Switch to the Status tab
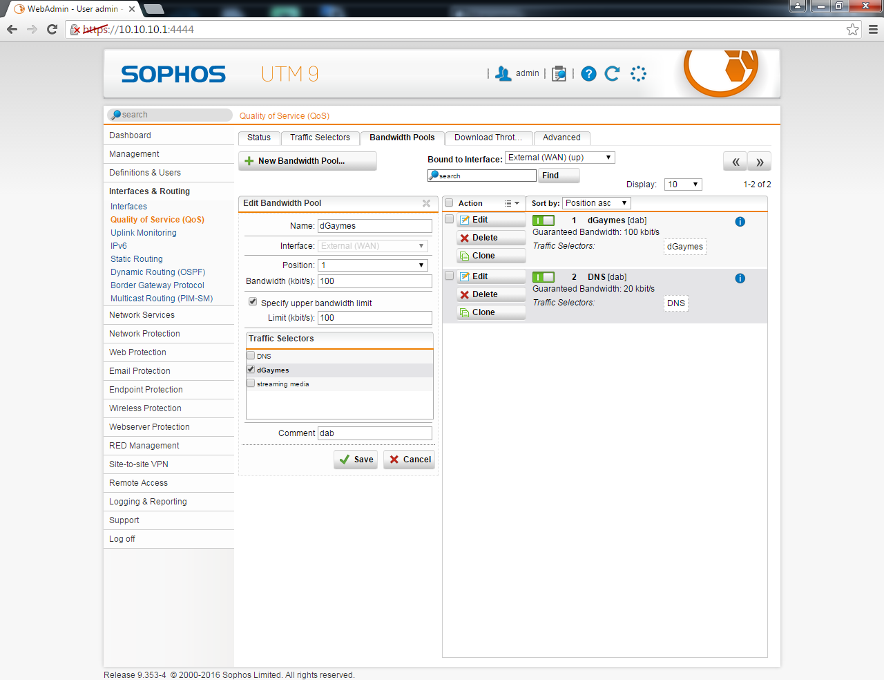 259,138
